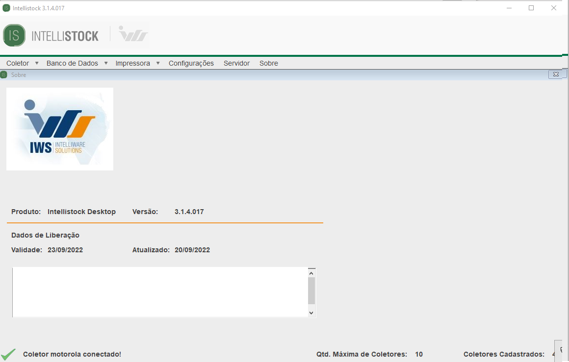This screenshot has width=569, height=362.
Task: Click the Produto label
Action: (26, 212)
